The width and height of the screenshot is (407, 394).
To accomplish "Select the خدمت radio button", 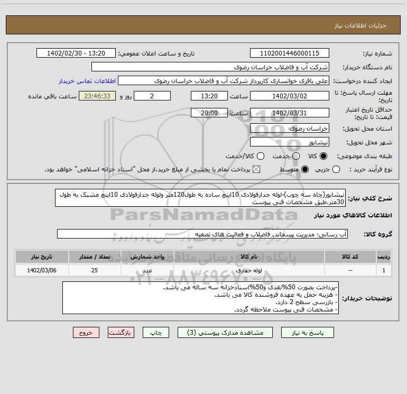I will click(296, 156).
